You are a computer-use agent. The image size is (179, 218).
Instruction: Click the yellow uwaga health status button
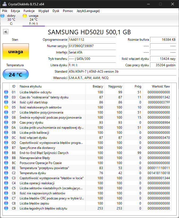[x=16, y=51]
